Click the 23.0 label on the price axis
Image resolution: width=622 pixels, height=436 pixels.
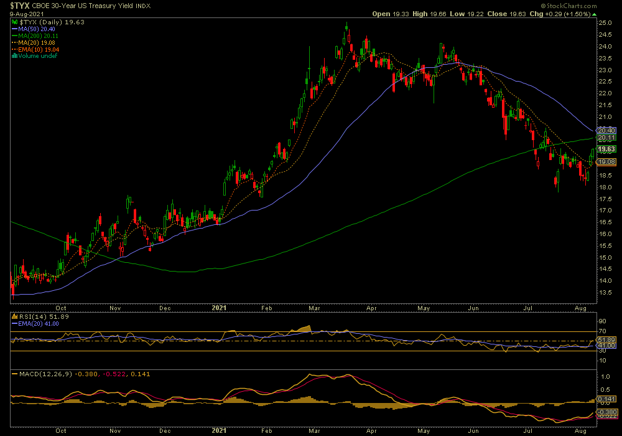(x=605, y=70)
